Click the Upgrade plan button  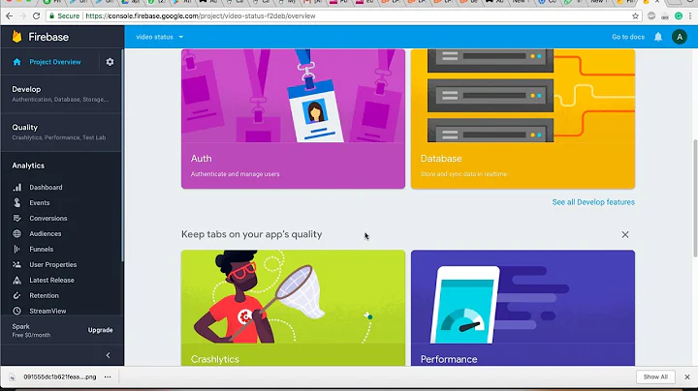coord(100,330)
